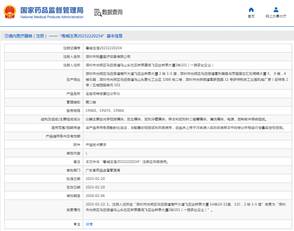Select 深圳市科曼医疗设备有限公司 registrant name

click(108, 57)
